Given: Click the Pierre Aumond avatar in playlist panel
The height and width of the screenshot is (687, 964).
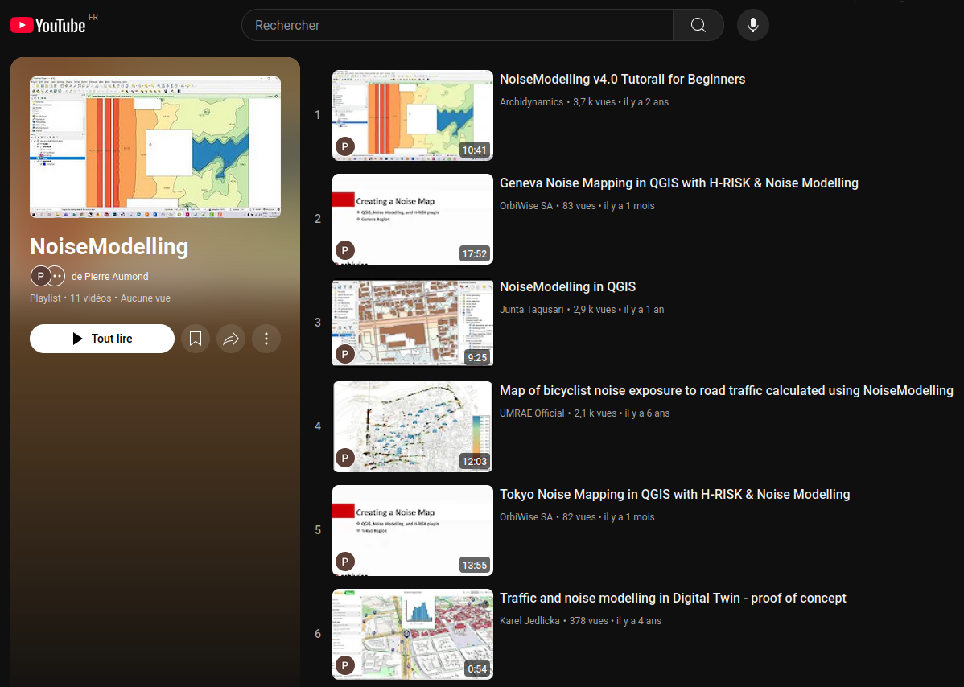Looking at the screenshot, I should 40,277.
